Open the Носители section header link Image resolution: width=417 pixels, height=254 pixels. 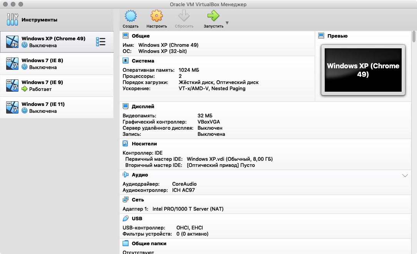click(x=145, y=143)
